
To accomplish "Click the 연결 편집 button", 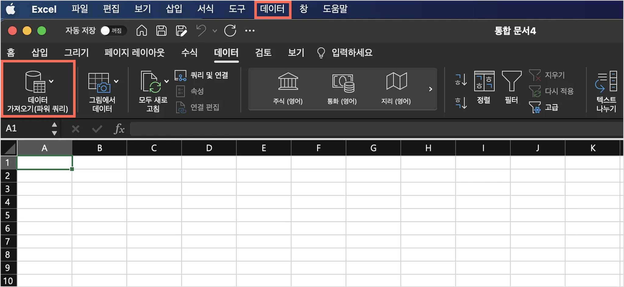I will [x=198, y=107].
